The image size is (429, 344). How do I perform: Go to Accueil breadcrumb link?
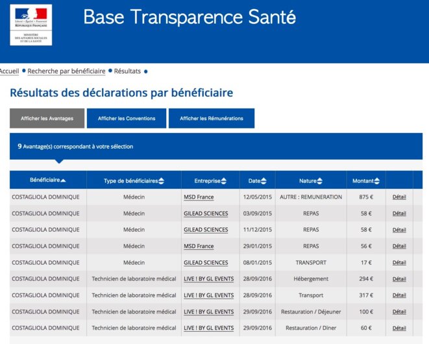point(9,71)
